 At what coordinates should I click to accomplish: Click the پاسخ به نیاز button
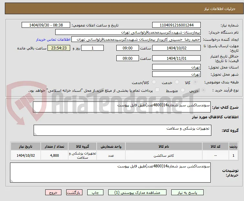pos(187,193)
